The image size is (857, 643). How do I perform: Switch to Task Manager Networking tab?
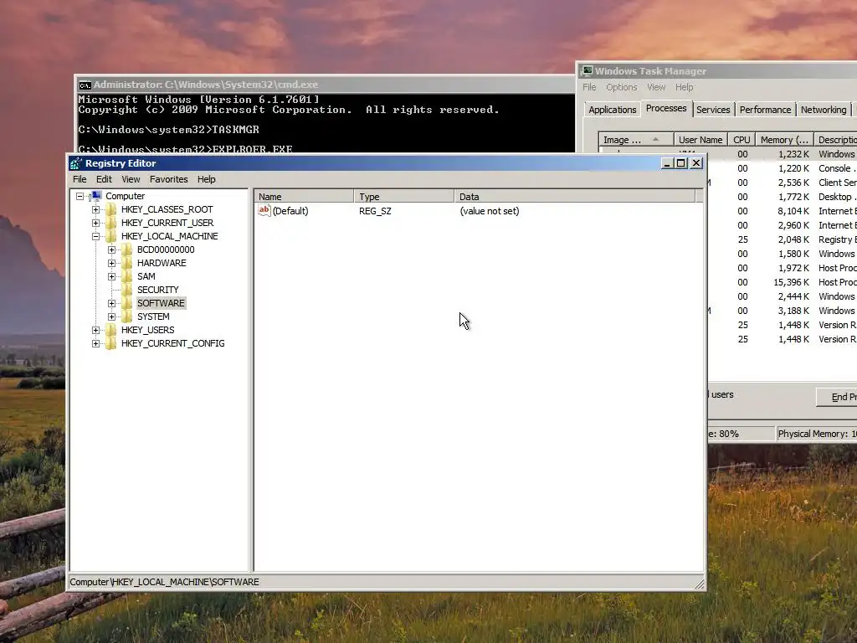point(824,110)
